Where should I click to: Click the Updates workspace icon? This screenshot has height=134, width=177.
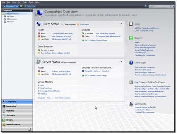click(4, 111)
